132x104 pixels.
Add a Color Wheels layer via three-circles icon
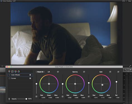coord(9,71)
